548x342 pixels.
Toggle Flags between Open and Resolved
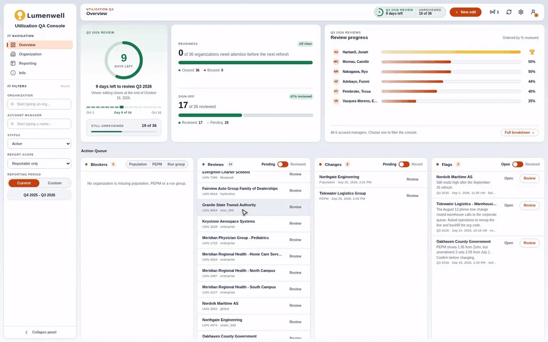(x=518, y=164)
